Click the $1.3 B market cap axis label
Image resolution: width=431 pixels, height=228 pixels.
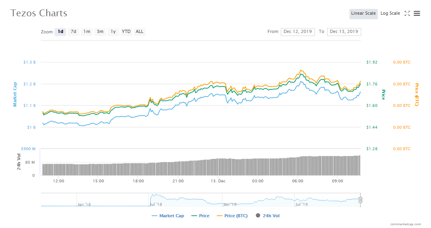coord(29,62)
